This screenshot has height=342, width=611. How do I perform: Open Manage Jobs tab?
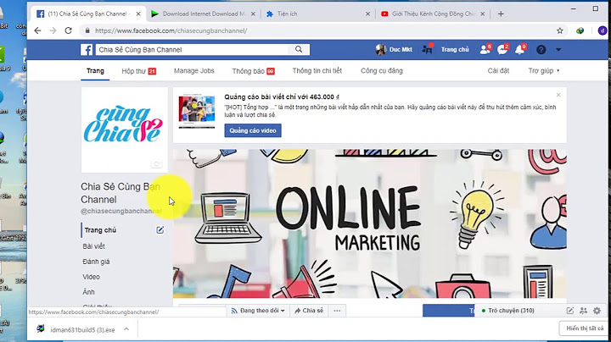[194, 71]
